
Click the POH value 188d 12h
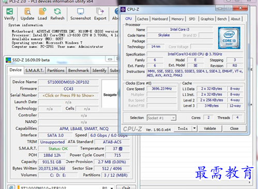[x=52, y=155]
